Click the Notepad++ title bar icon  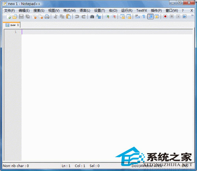coord(4,4)
